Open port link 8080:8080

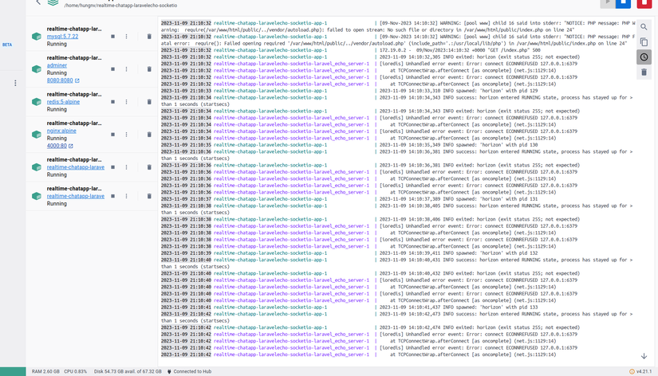[x=60, y=80]
